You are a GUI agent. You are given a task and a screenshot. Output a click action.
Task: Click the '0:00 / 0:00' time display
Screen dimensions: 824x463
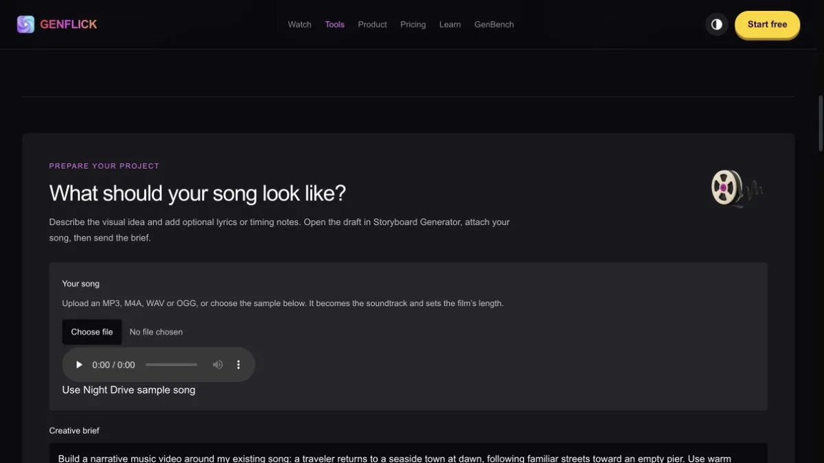(x=113, y=365)
